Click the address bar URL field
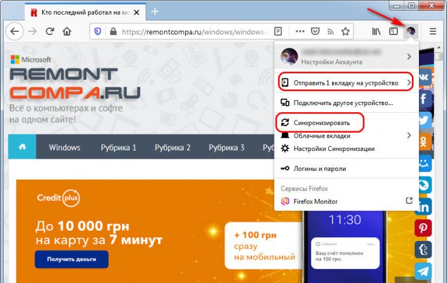The height and width of the screenshot is (283, 447). (x=192, y=31)
